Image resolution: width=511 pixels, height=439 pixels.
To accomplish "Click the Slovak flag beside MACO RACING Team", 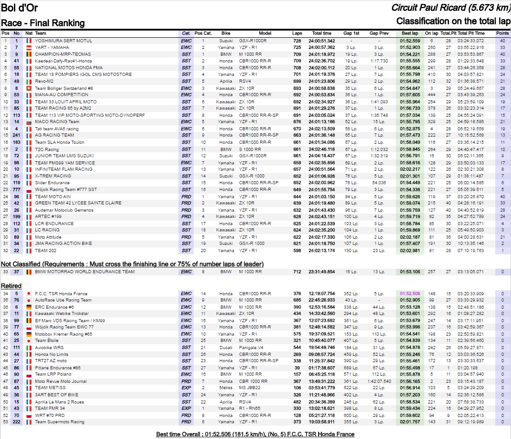I will [x=29, y=122].
